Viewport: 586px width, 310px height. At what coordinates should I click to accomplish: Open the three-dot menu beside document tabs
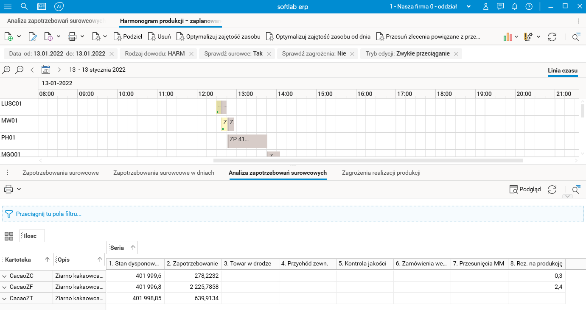tap(579, 21)
